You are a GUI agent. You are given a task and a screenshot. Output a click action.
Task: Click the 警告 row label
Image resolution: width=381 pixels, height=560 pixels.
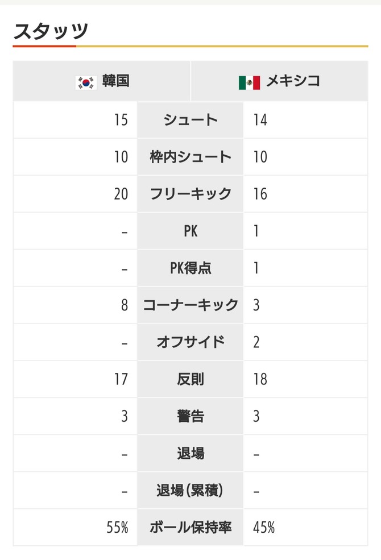pos(191,416)
